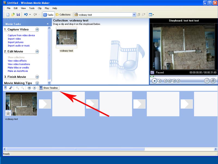Click Make titles or credits link

tap(18, 68)
